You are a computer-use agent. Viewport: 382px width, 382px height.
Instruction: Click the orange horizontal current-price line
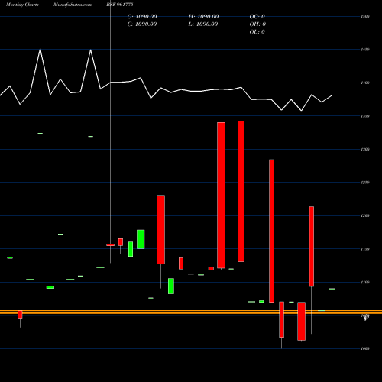(191, 312)
